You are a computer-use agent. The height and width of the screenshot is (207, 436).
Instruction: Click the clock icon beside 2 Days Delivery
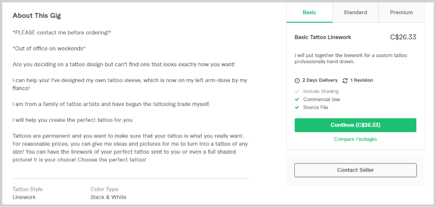click(x=297, y=80)
